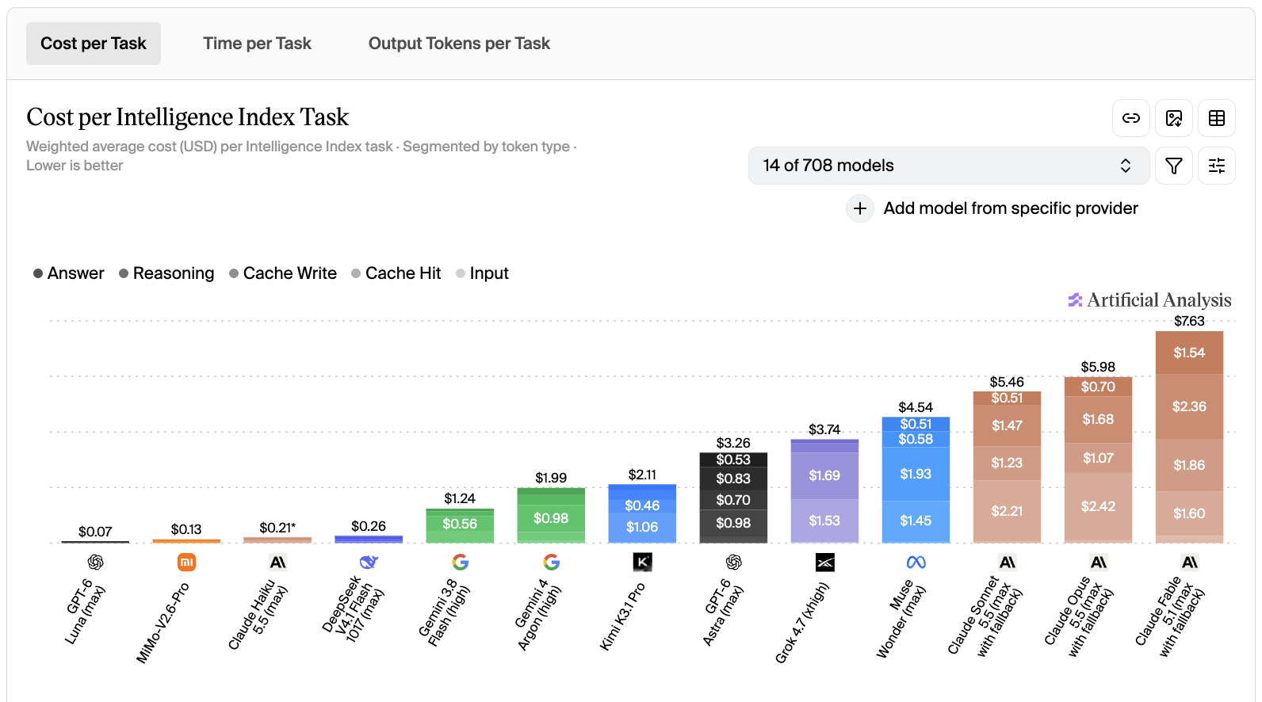The height and width of the screenshot is (702, 1262).
Task: Click the Artificial Analysis logo link
Action: coord(1149,300)
